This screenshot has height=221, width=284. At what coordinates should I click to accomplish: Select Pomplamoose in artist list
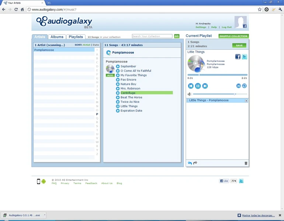point(64,50)
